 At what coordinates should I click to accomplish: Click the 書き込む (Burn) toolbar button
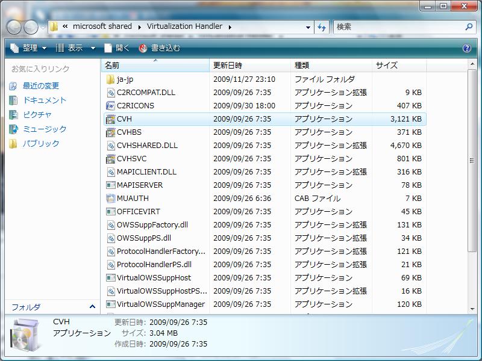coord(160,48)
